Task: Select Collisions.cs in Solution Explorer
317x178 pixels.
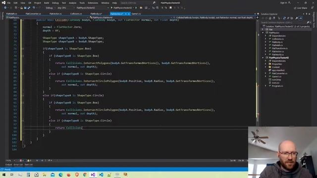Action: pyautogui.click(x=277, y=39)
